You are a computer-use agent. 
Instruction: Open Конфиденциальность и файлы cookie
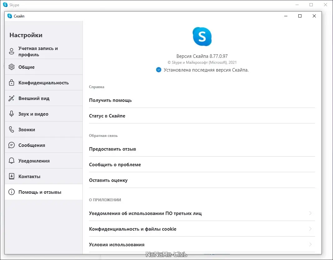[202, 229]
